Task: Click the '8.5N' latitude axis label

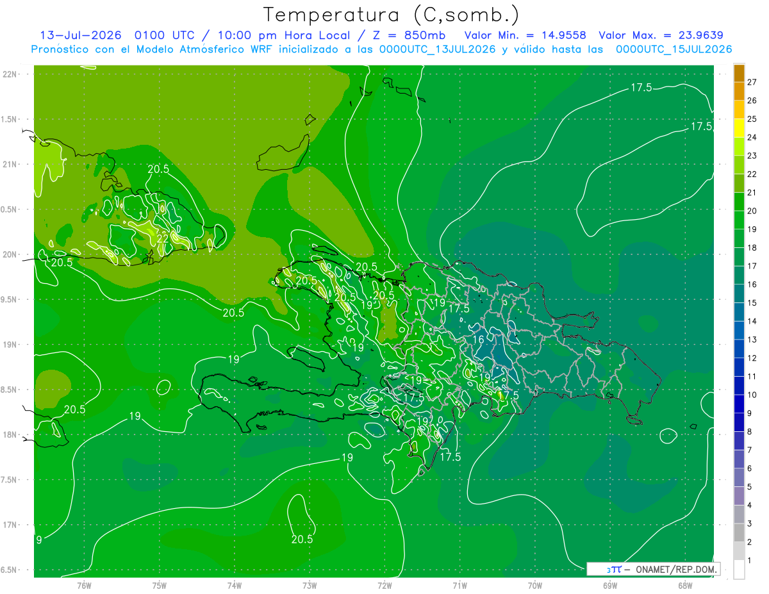Action: [x=9, y=390]
